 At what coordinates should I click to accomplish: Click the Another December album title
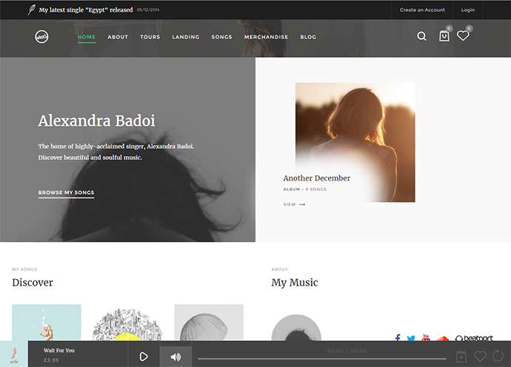[x=317, y=178]
